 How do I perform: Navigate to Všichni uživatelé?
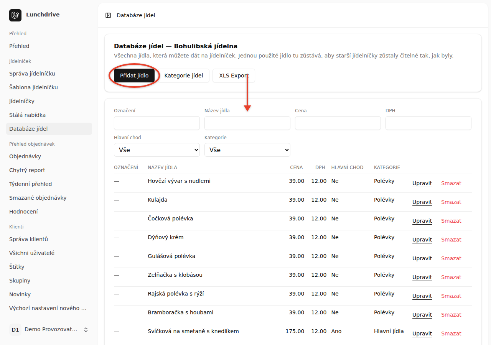click(49, 253)
